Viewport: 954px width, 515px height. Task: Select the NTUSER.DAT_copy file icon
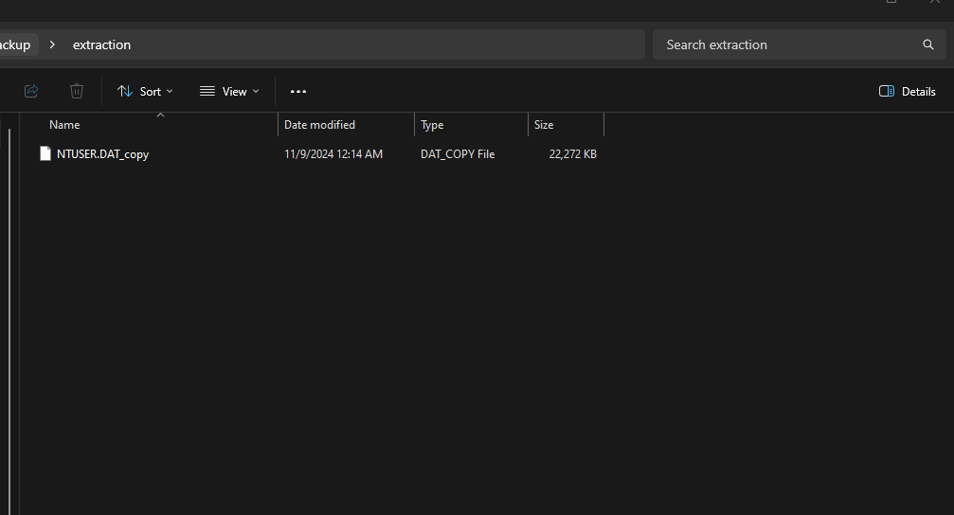tap(45, 153)
